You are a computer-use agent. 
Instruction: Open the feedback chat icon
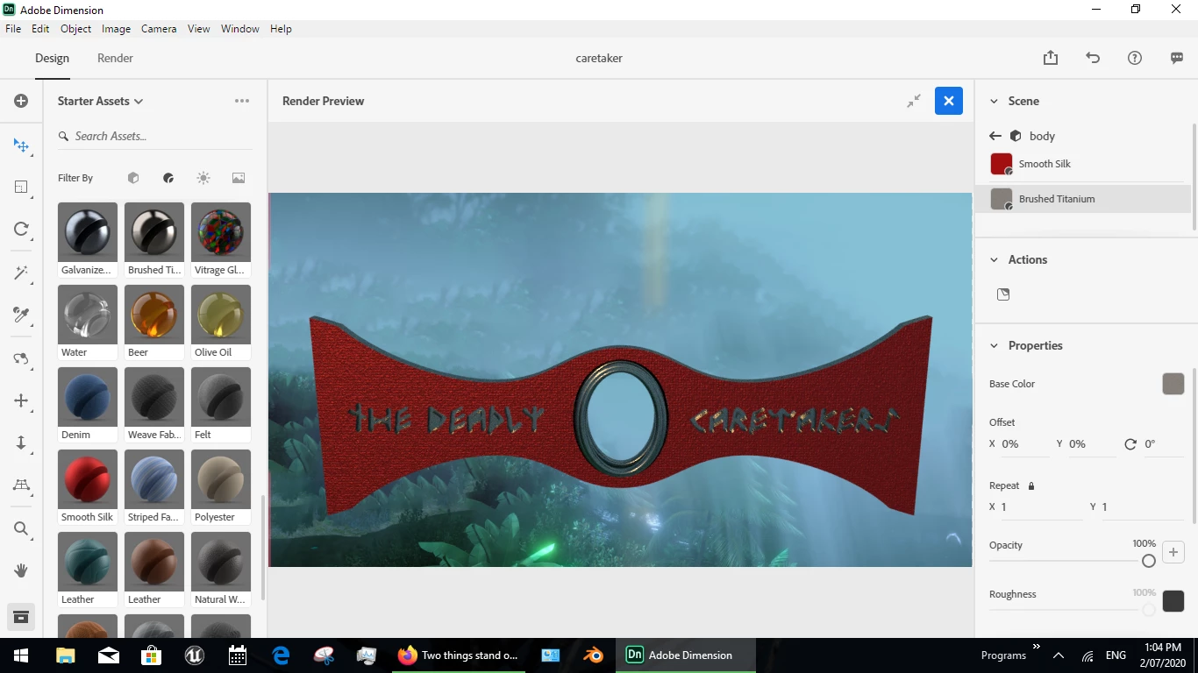1177,58
